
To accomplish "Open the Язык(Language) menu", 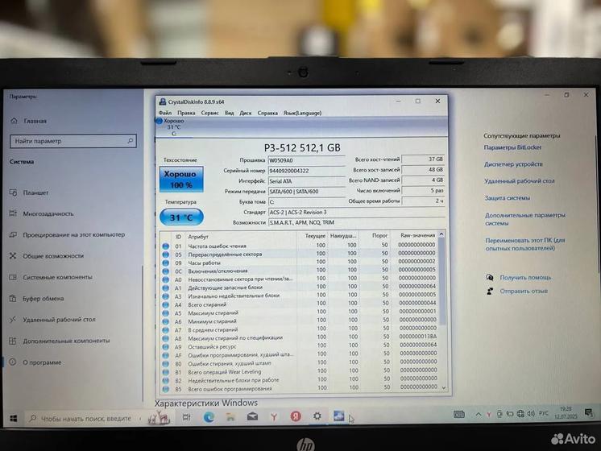I will pyautogui.click(x=302, y=113).
